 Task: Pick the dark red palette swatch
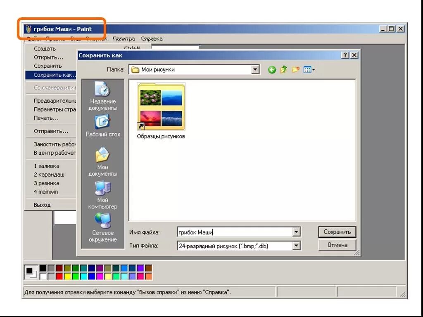coord(59,268)
